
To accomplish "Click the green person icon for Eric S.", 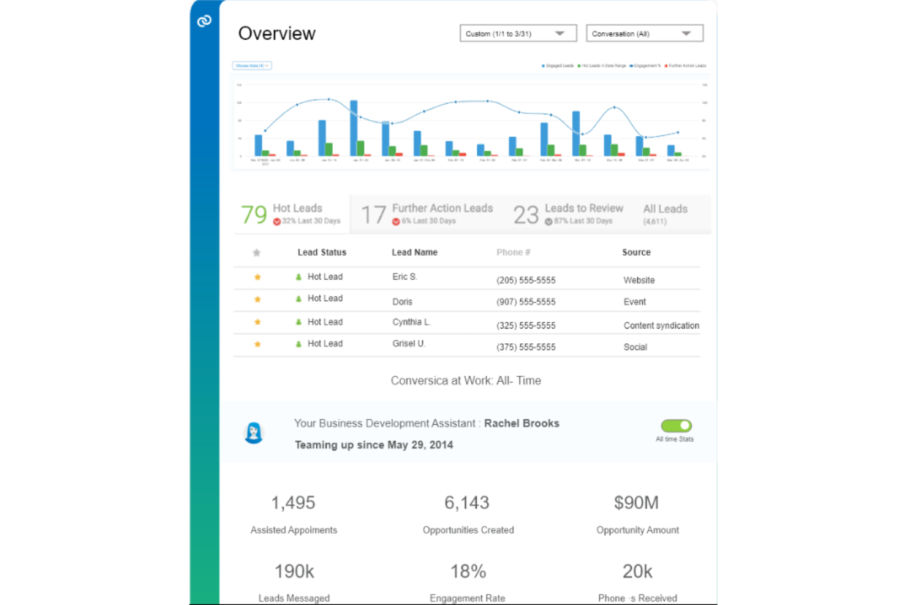I will click(x=298, y=277).
